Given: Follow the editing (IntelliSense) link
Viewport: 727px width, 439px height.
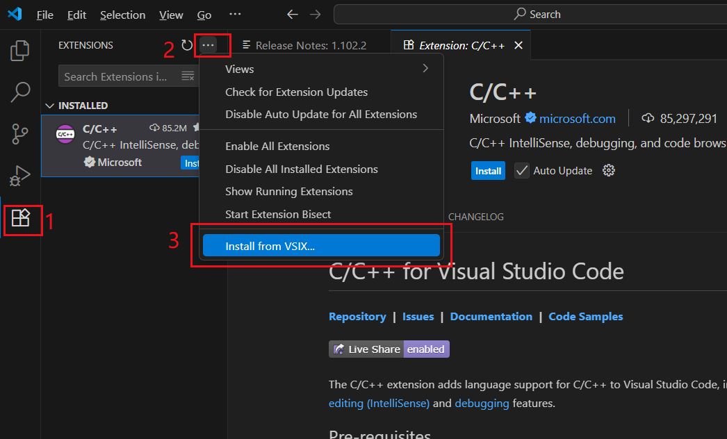Looking at the screenshot, I should [x=379, y=404].
